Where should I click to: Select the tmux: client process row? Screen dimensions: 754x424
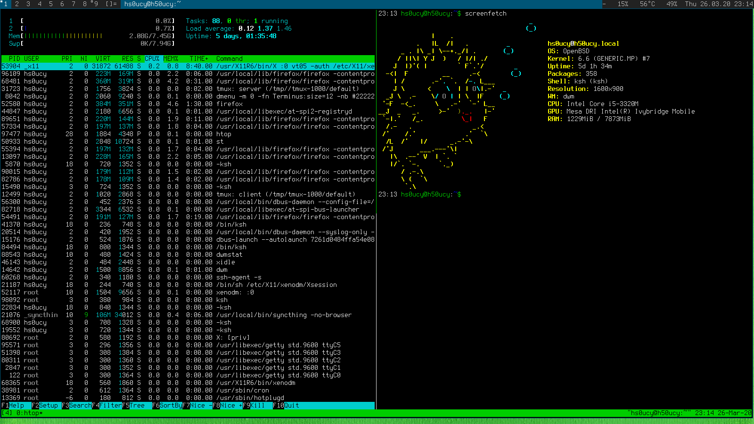[188, 194]
